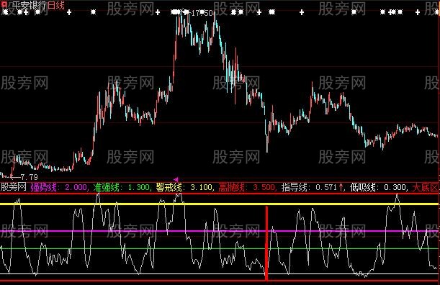Click the first star marker at top-left
This screenshot has height=285, width=440.
pyautogui.click(x=5, y=12)
